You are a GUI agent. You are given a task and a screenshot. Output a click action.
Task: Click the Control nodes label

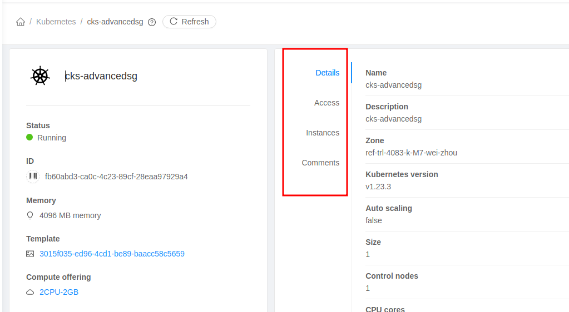pos(392,276)
